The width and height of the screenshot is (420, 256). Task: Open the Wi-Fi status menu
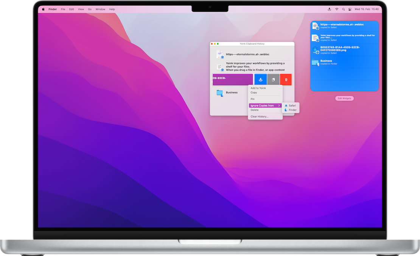[337, 9]
